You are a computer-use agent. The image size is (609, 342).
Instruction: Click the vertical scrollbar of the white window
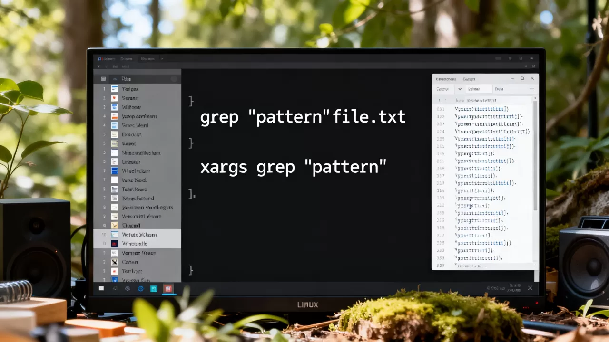pos(535,156)
